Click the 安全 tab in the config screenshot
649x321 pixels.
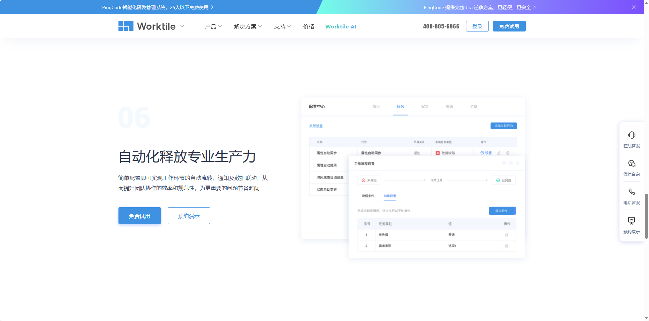point(425,107)
